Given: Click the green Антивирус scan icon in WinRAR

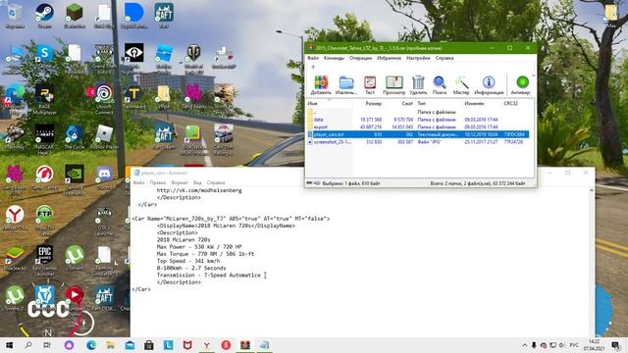Looking at the screenshot, I should click(x=521, y=85).
